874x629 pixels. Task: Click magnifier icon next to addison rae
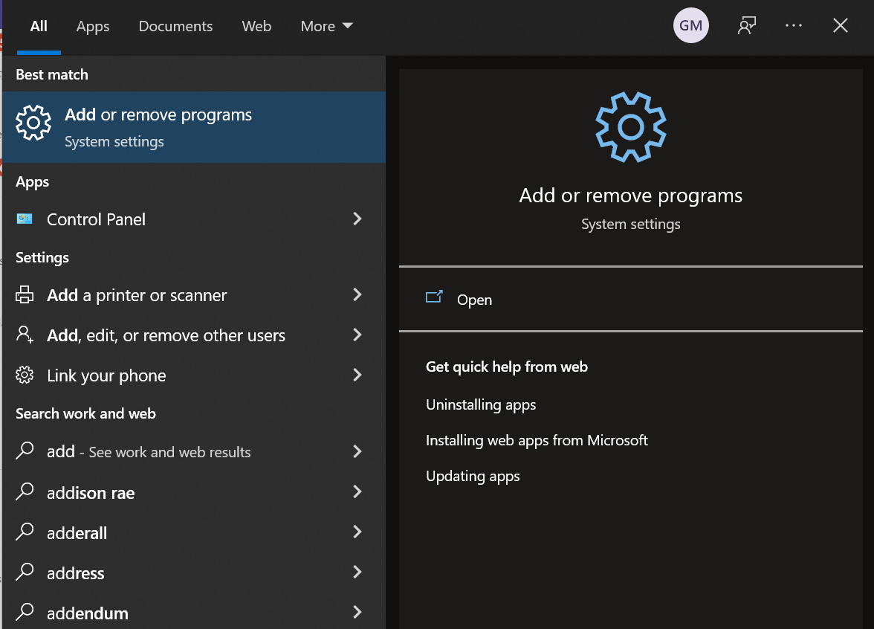pyautogui.click(x=25, y=491)
